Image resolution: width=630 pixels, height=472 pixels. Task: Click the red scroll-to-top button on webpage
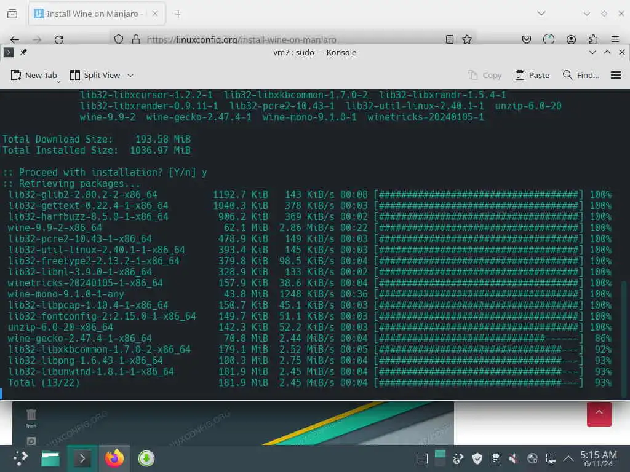coord(599,414)
